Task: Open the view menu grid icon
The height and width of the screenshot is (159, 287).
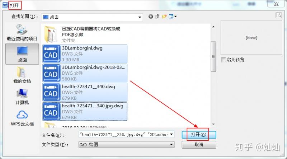Action: click(173, 17)
